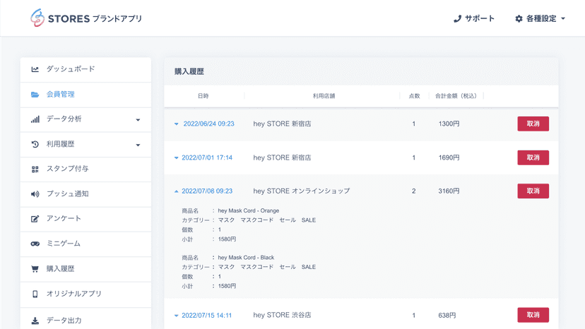585x329 pixels.
Task: Open the サポート link in header
Action: click(x=474, y=18)
